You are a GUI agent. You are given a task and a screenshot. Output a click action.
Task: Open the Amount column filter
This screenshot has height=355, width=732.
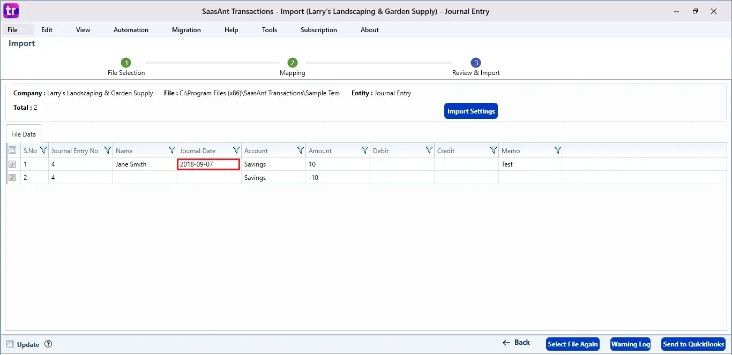(364, 150)
